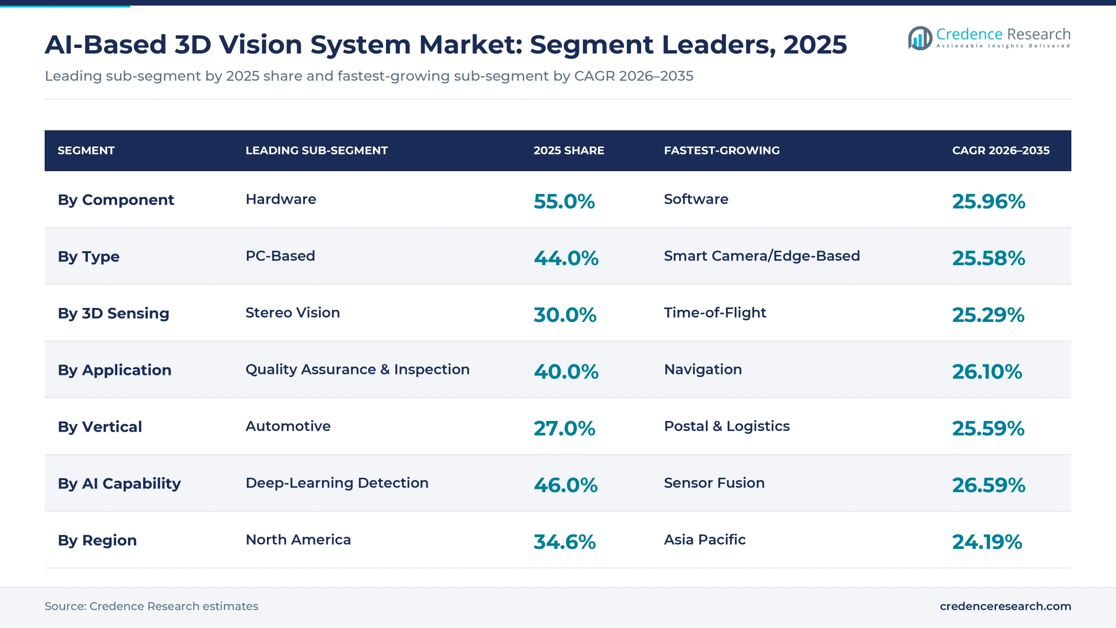Click the 24.19% CAGR value
Image resolution: width=1116 pixels, height=628 pixels.
pyautogui.click(x=987, y=542)
